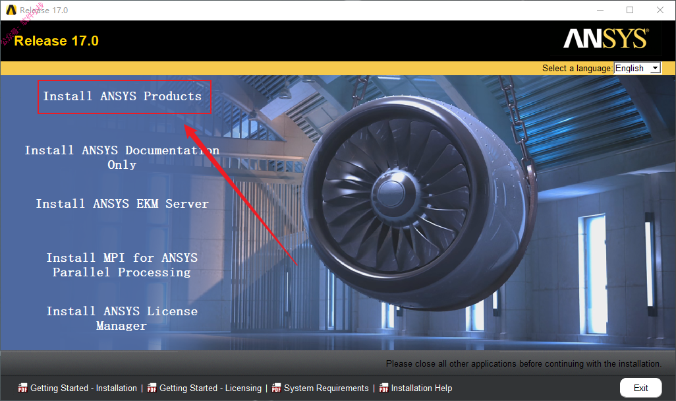Open the language dropdown set to English
Image resolution: width=676 pixels, height=401 pixels.
[637, 68]
